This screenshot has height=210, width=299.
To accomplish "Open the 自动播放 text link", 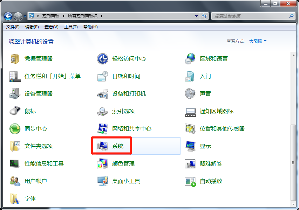I will [x=211, y=181].
